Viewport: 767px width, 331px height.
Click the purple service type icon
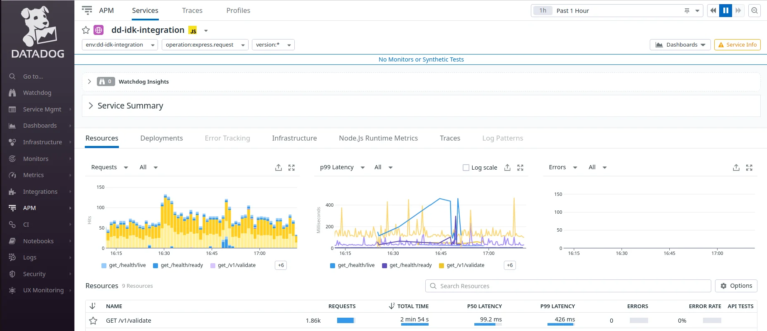(x=99, y=30)
